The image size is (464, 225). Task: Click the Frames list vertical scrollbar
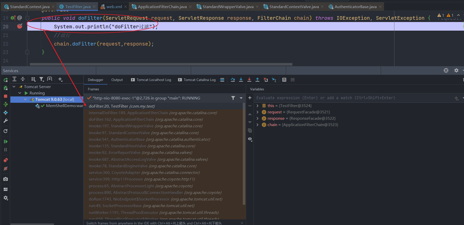(x=244, y=153)
